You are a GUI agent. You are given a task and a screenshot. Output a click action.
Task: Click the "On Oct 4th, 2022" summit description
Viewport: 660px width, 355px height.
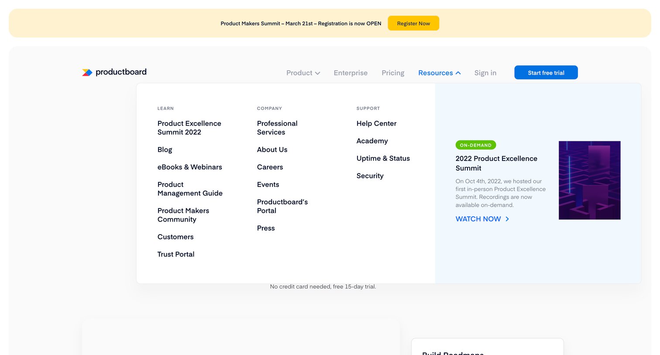point(501,193)
